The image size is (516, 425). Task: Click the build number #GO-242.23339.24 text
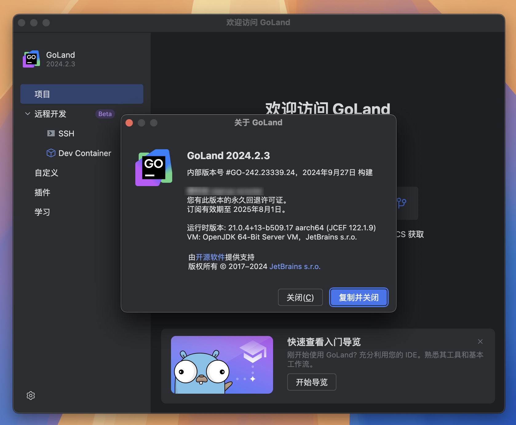coord(260,173)
